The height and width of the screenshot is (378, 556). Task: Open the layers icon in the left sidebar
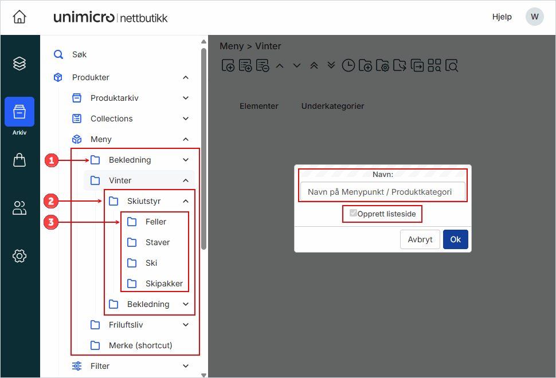(x=19, y=63)
